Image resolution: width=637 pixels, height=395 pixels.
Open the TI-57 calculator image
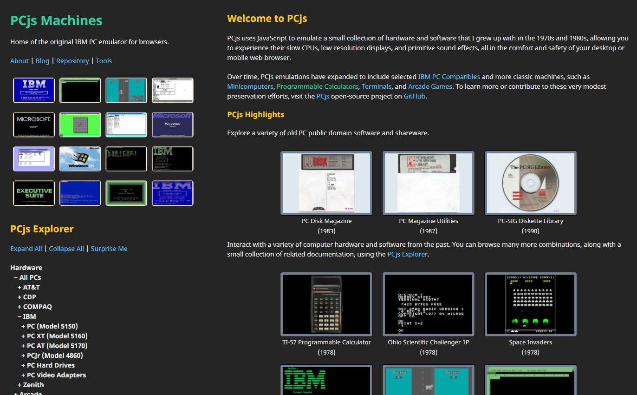click(326, 304)
